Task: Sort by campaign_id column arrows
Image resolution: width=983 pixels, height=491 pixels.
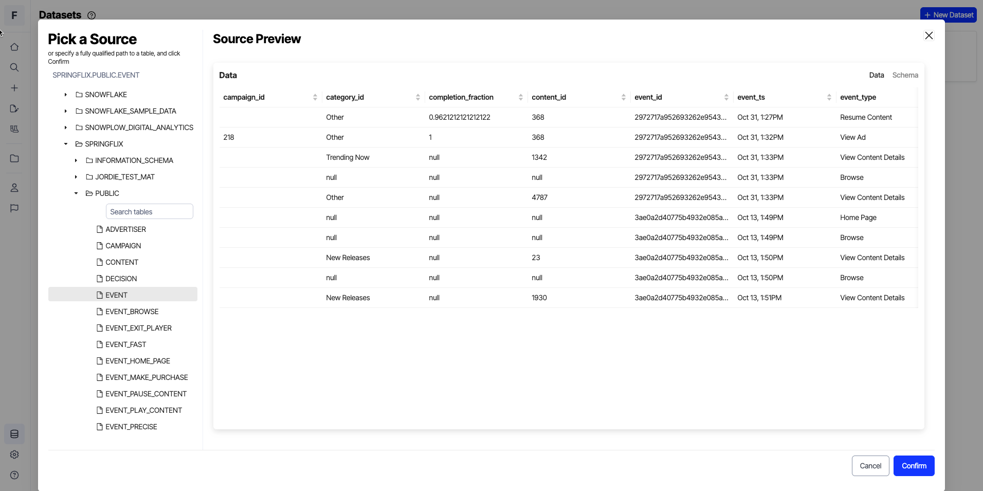Action: coord(315,97)
